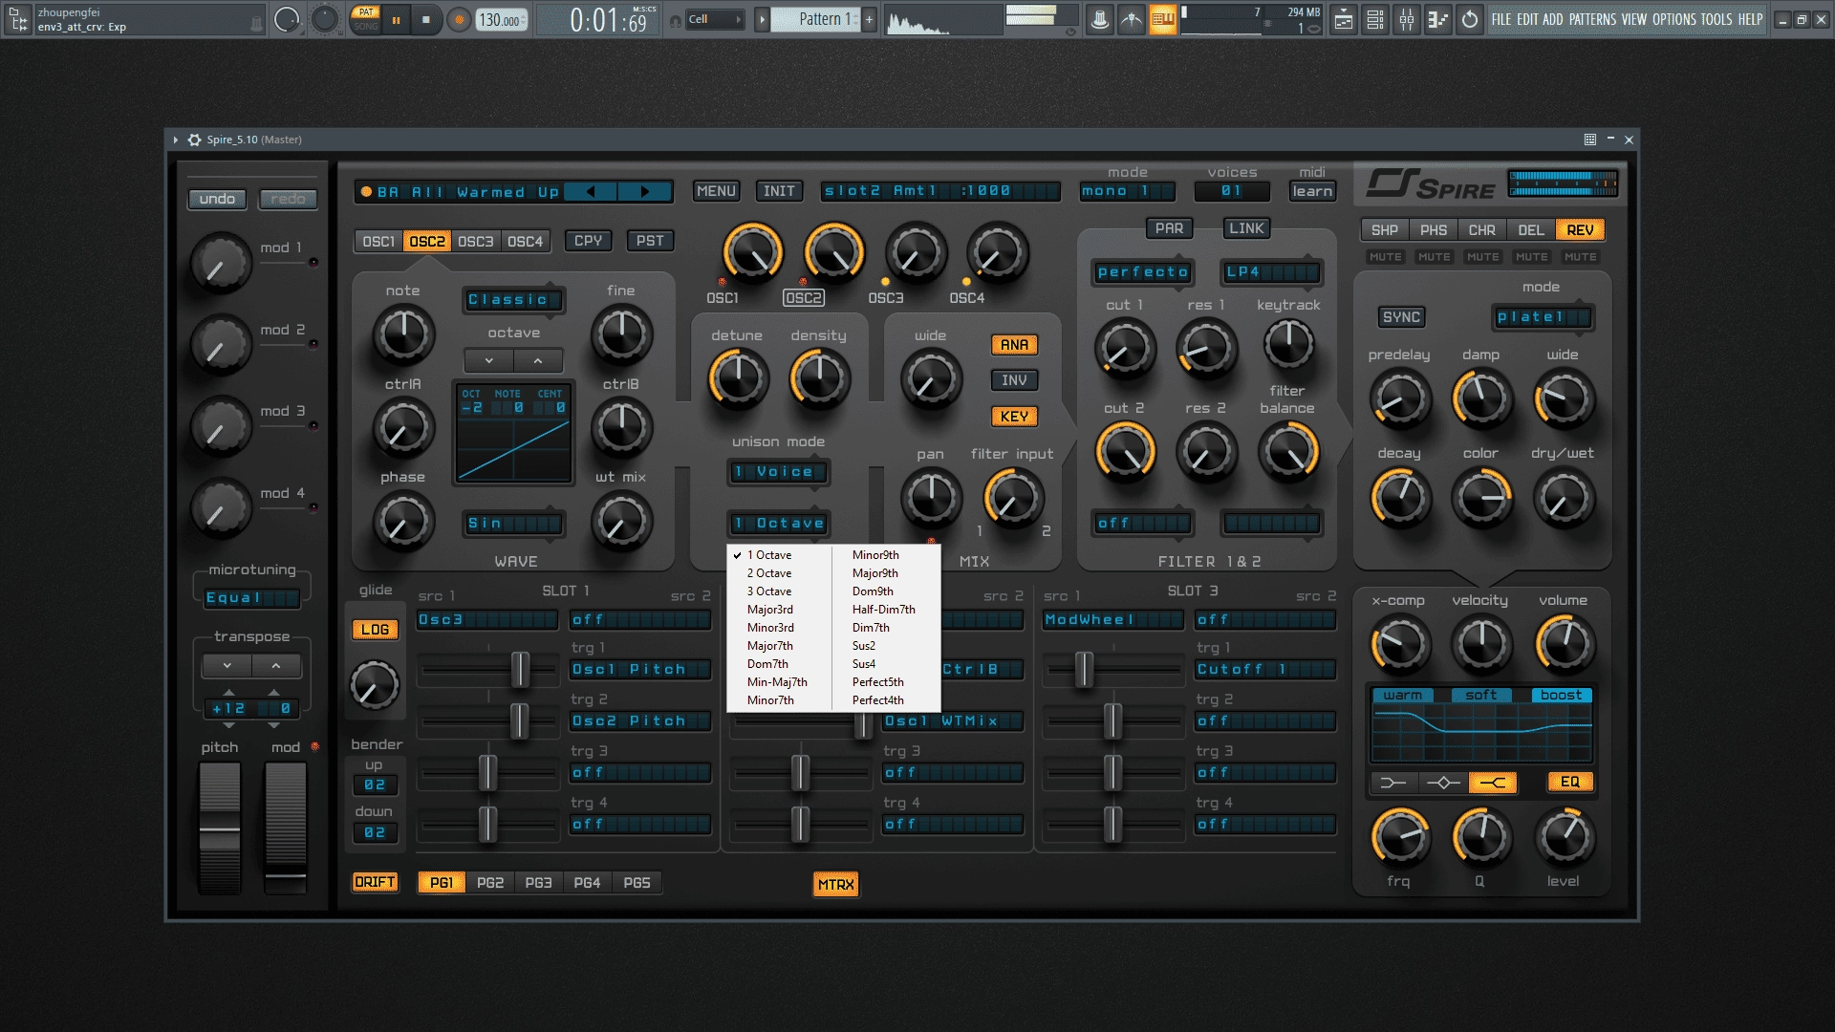Open the Classic oscillator mode dropdown
This screenshot has height=1032, width=1835.
(x=513, y=300)
